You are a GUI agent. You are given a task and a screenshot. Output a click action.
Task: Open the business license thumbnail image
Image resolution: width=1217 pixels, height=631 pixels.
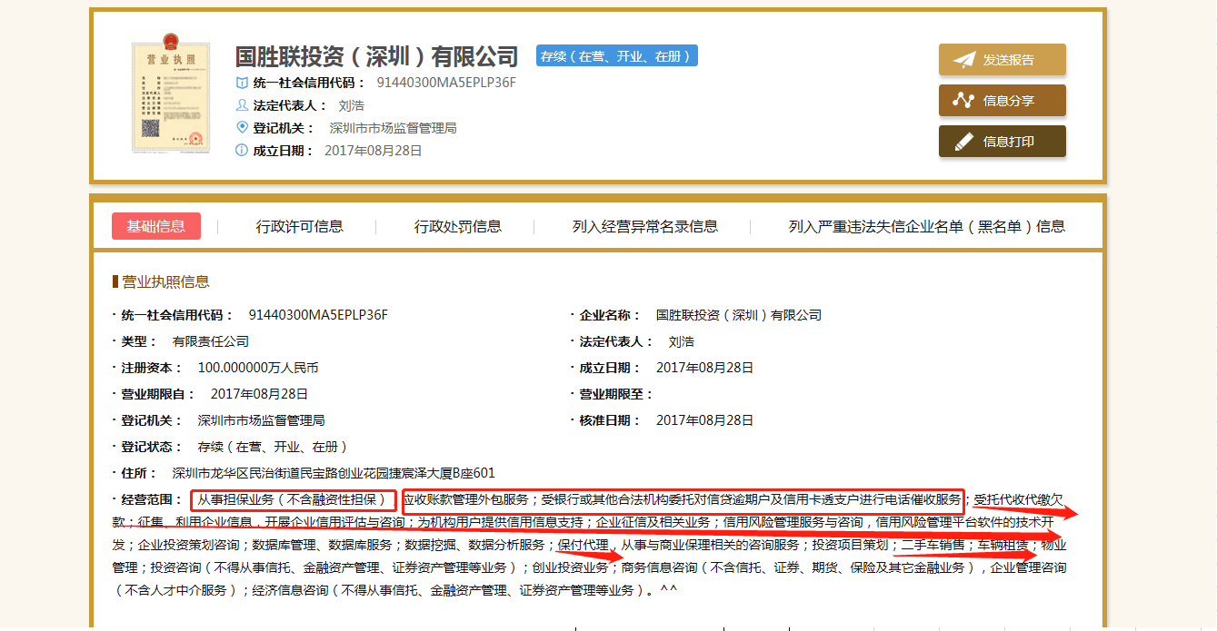pyautogui.click(x=171, y=96)
